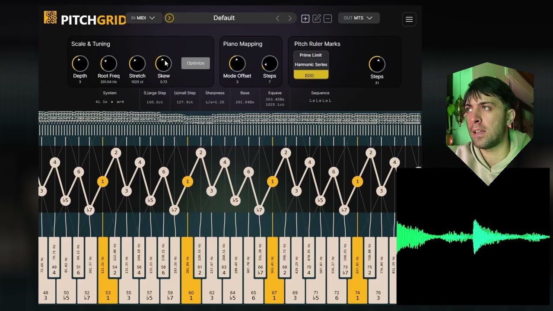Click the Default preset name field
The image size is (553, 311).
224,18
